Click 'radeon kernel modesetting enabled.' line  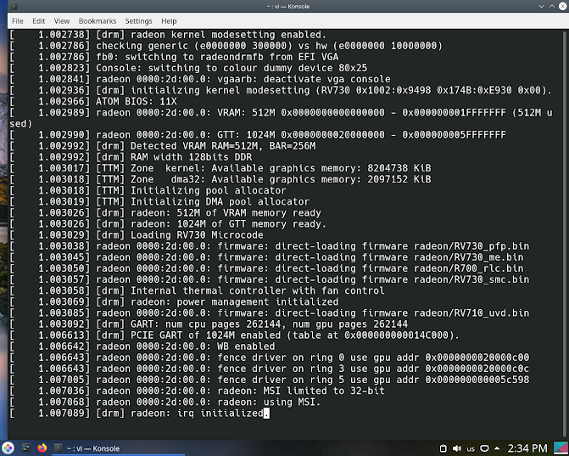click(211, 35)
